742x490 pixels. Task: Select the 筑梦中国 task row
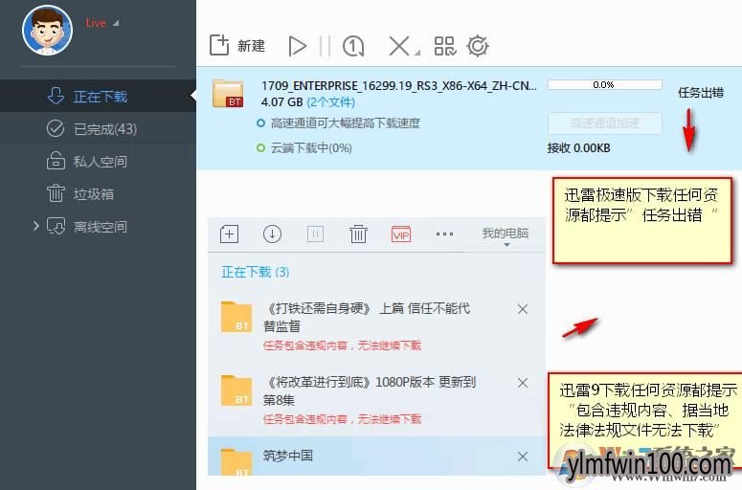(376, 456)
